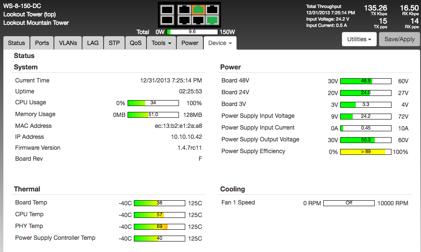
Task: Select the top SFP port icon
Action: coord(167,10)
